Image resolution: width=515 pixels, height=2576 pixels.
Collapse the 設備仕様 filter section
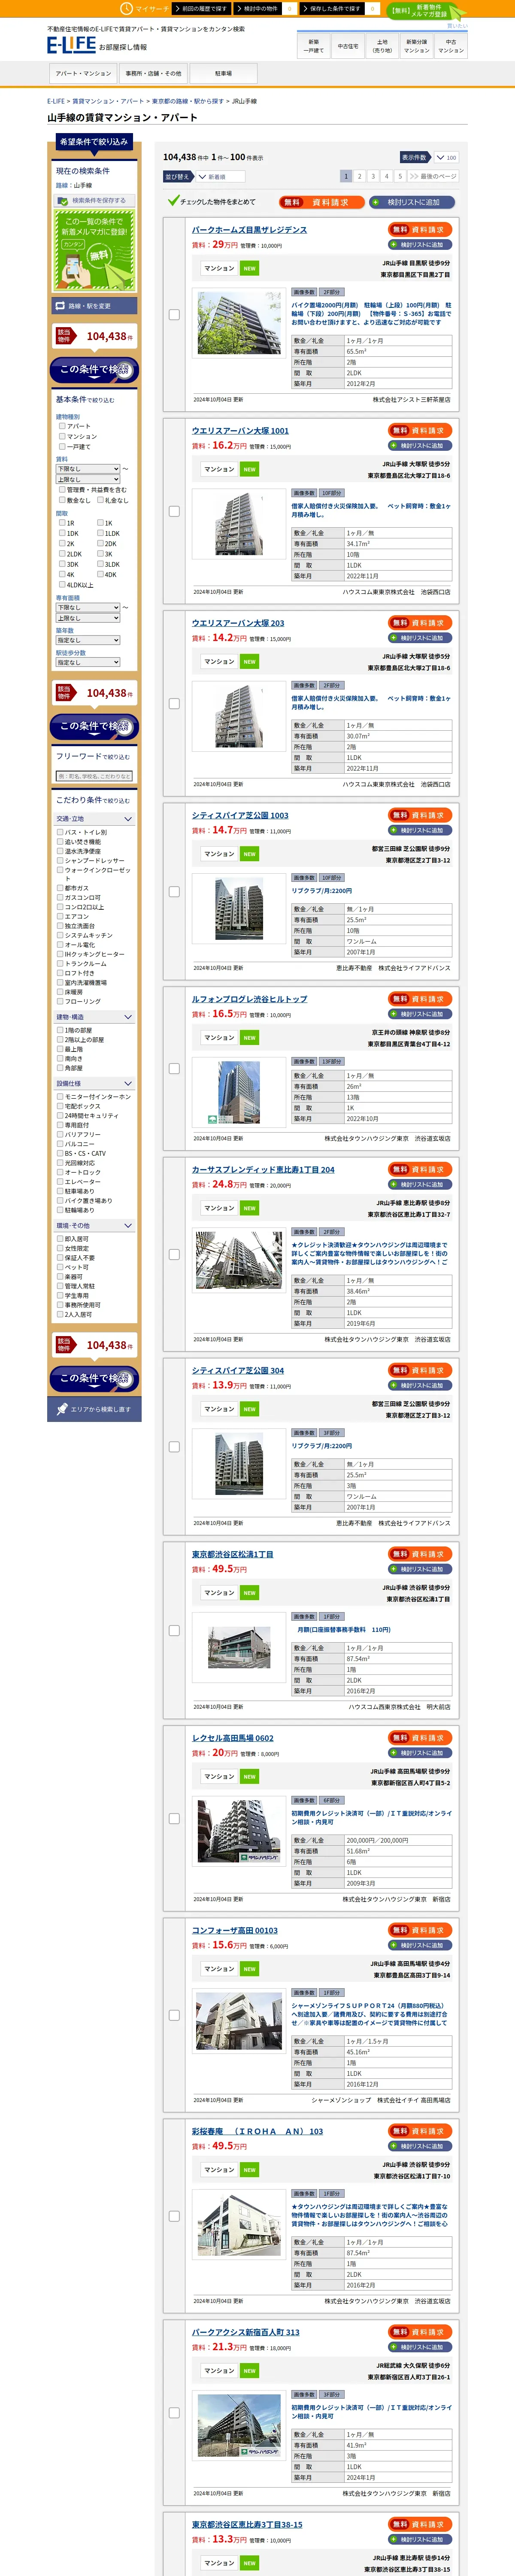point(94,1084)
